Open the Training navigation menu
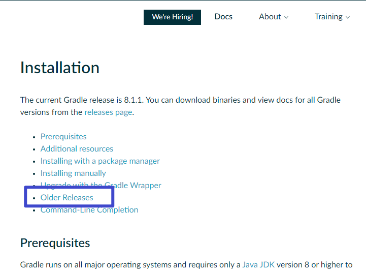 pyautogui.click(x=328, y=17)
